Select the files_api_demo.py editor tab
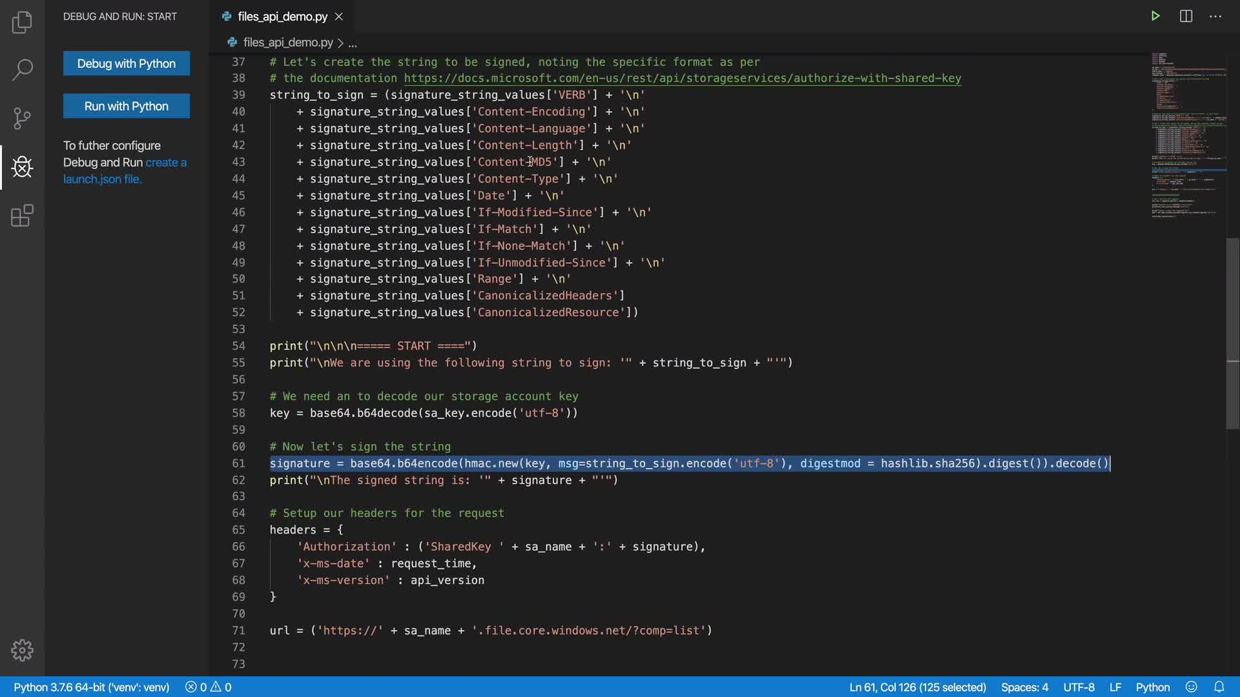This screenshot has height=697, width=1240. click(x=282, y=16)
